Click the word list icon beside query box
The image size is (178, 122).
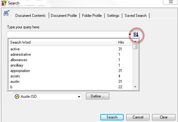[x=136, y=34]
